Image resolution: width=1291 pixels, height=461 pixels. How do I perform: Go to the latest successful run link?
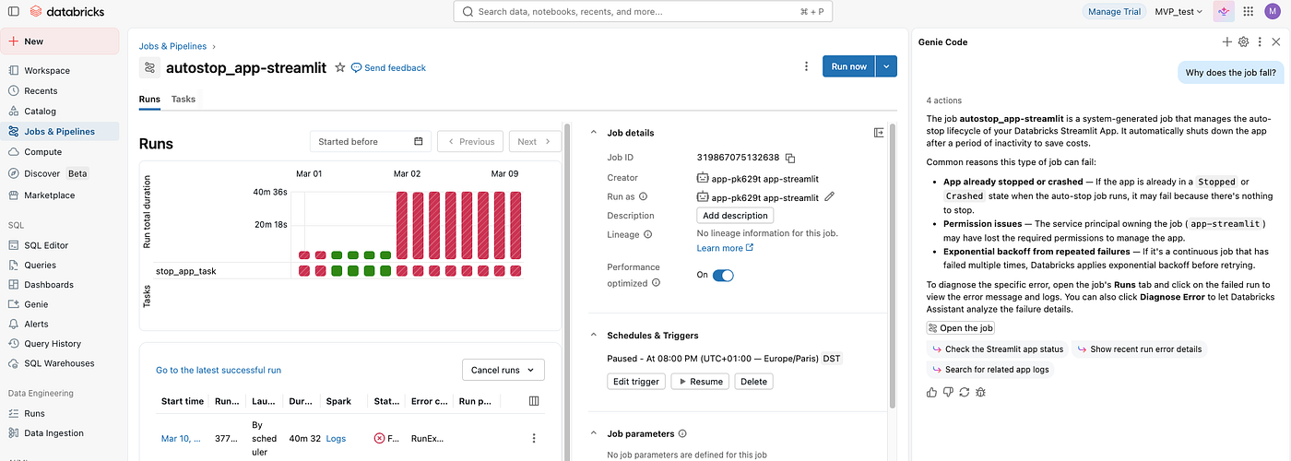pos(219,370)
